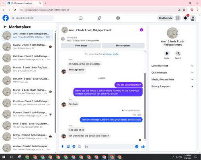Open Kiauna's conversation
Screen dimensions: 201x160
point(27,47)
